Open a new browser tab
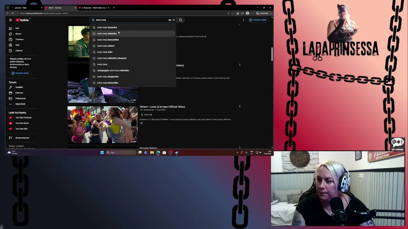Screen dimensions: 408x229 click(114, 8)
